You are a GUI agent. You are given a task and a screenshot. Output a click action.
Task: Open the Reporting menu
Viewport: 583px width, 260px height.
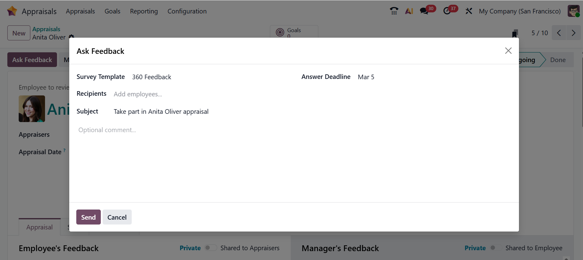pyautogui.click(x=144, y=11)
